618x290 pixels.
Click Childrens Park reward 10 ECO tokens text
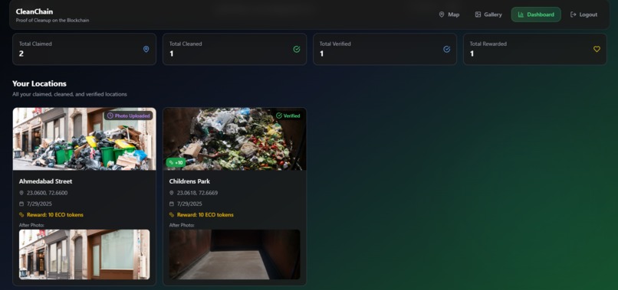pos(205,215)
